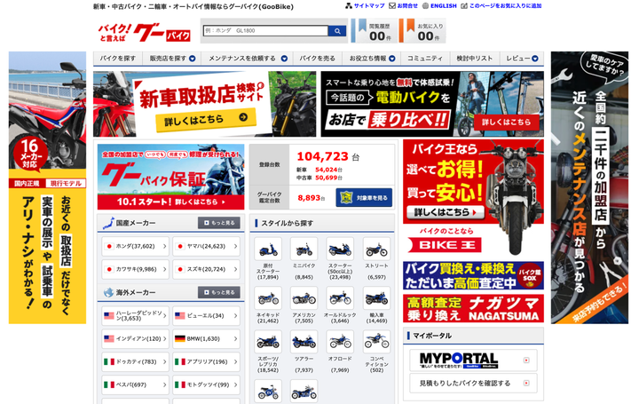Open ナガツマ NAGATSUMA banner
The height and width of the screenshot is (404, 639).
point(473,308)
